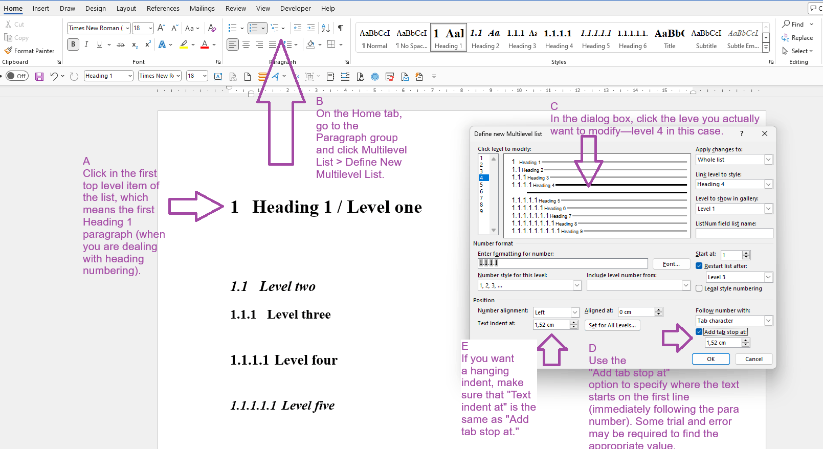The width and height of the screenshot is (823, 449).
Task: Open the Multilevel List icon
Action: pyautogui.click(x=275, y=28)
